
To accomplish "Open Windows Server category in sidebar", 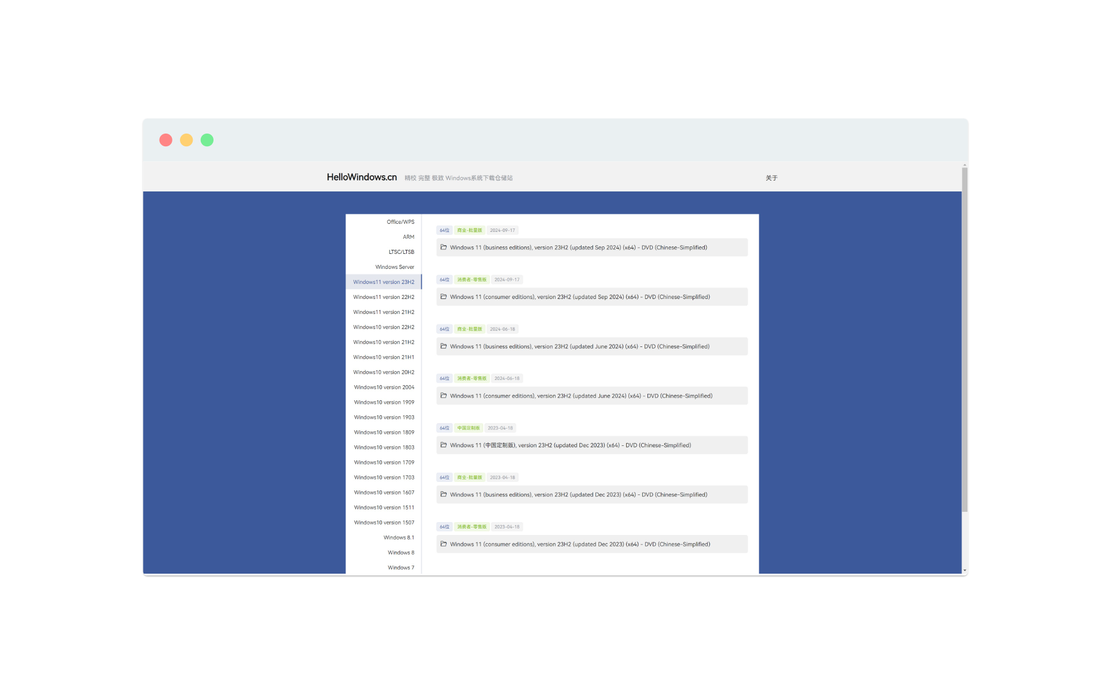I will 395,267.
